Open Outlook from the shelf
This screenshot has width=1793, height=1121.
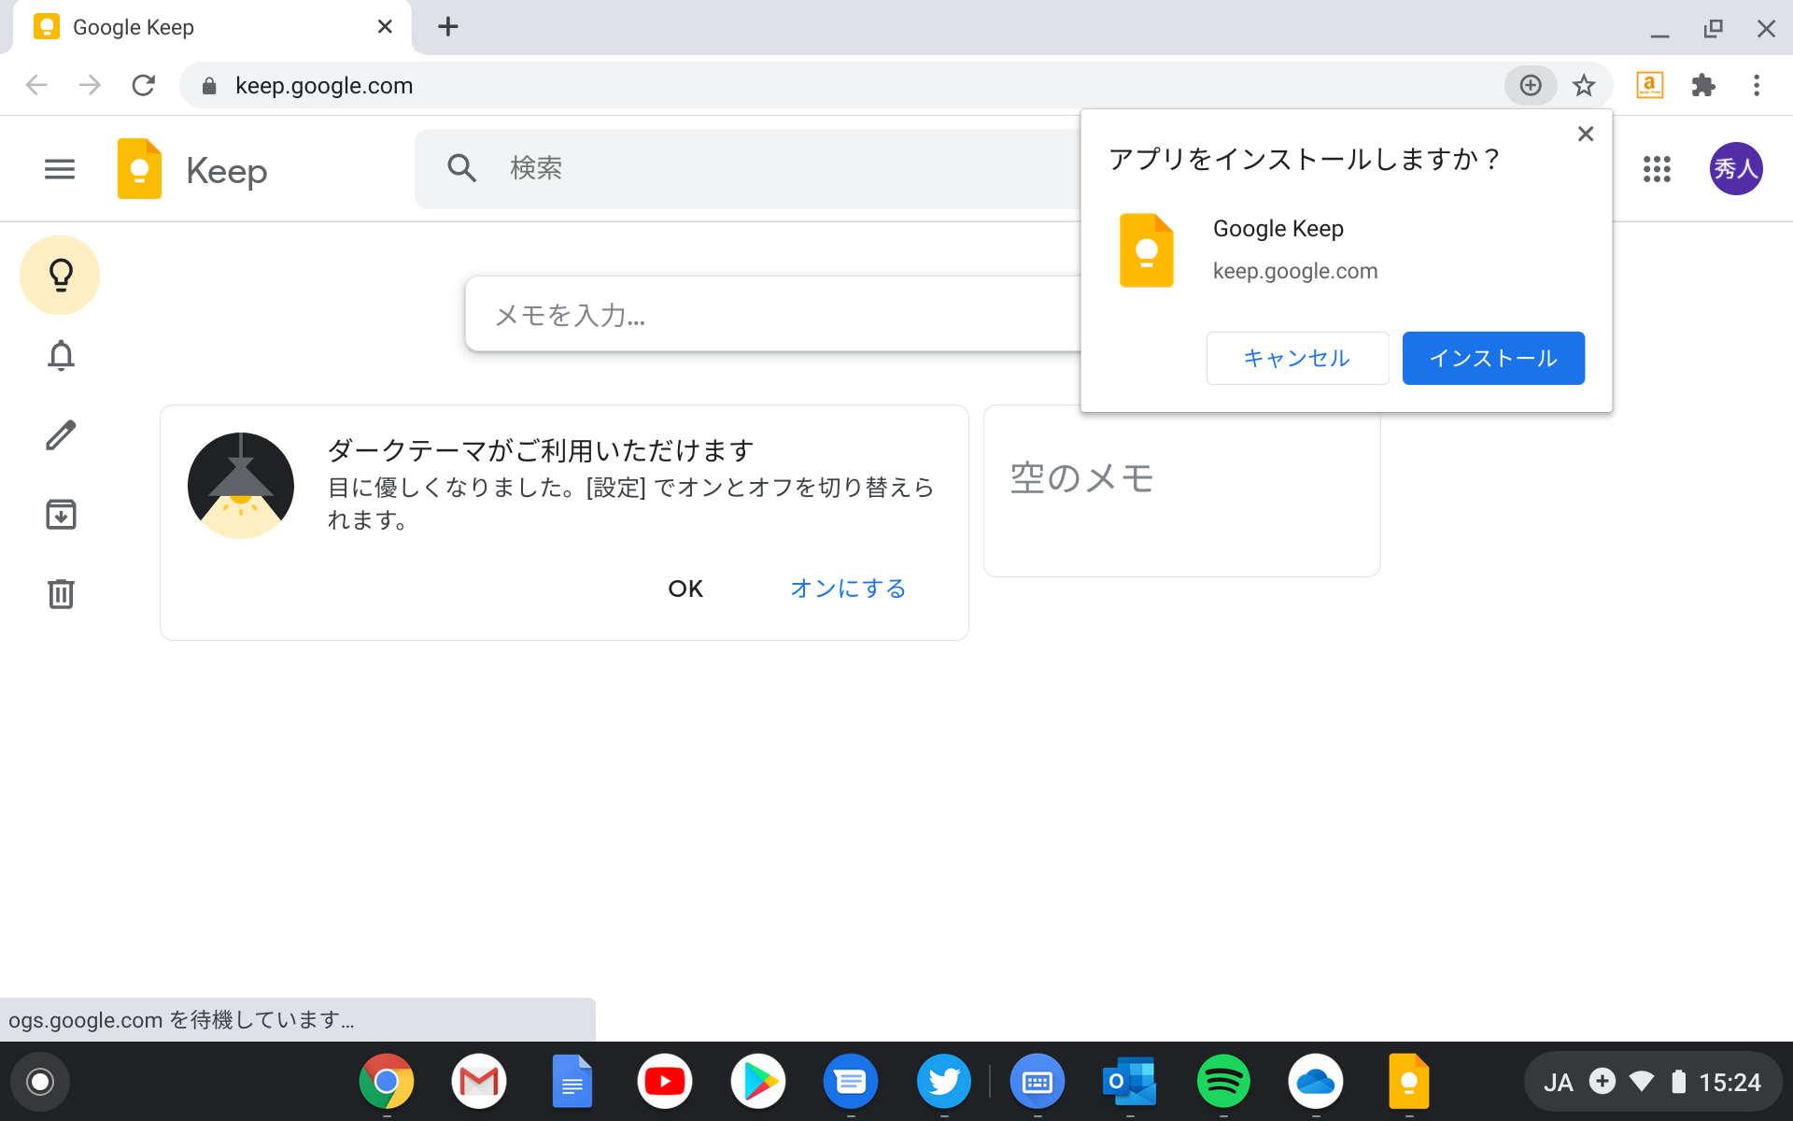click(x=1129, y=1081)
